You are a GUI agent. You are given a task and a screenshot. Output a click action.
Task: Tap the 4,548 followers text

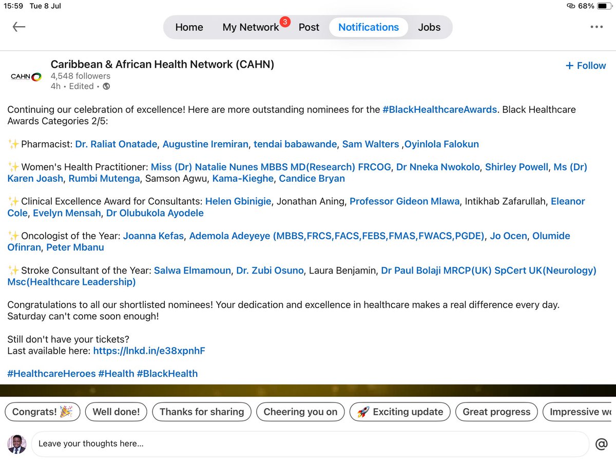(x=80, y=76)
